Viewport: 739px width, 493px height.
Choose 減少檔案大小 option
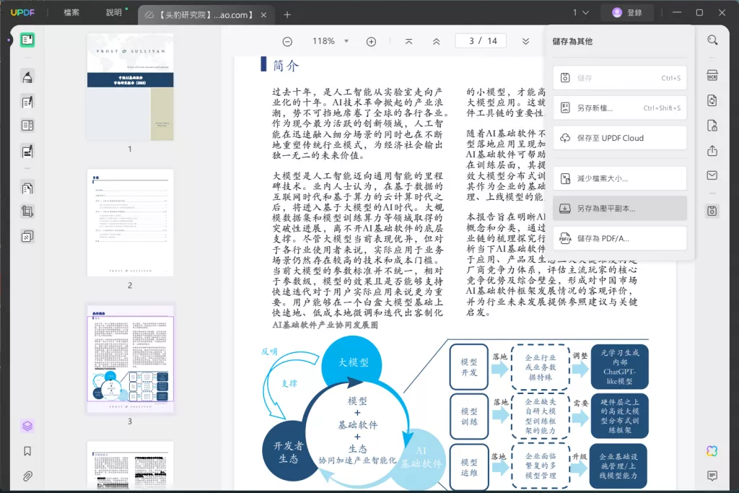[x=619, y=178]
